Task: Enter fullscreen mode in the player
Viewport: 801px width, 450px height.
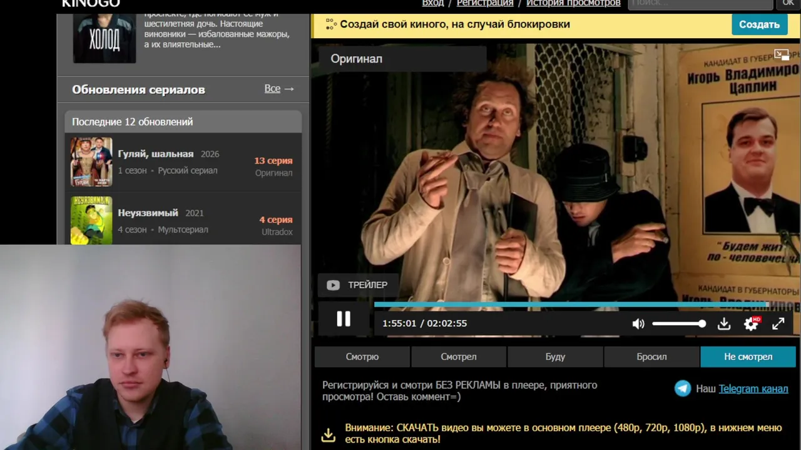Action: tap(778, 324)
